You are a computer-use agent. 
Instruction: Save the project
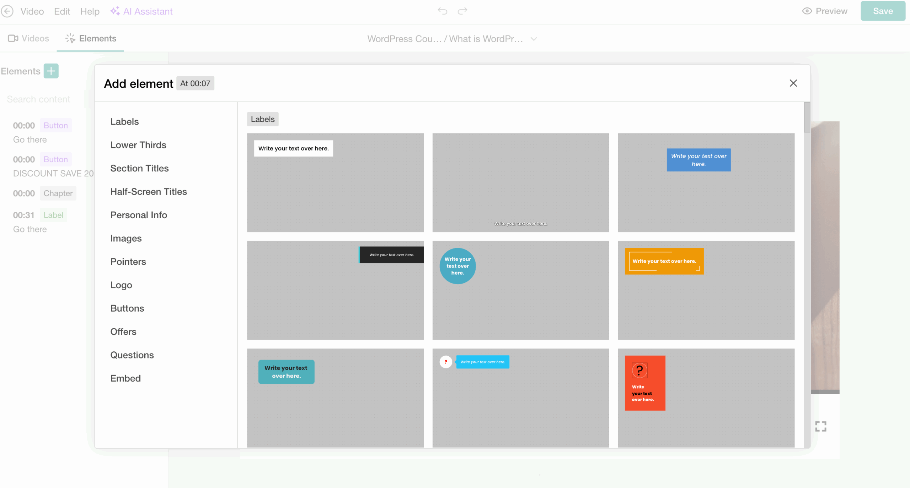pos(883,11)
